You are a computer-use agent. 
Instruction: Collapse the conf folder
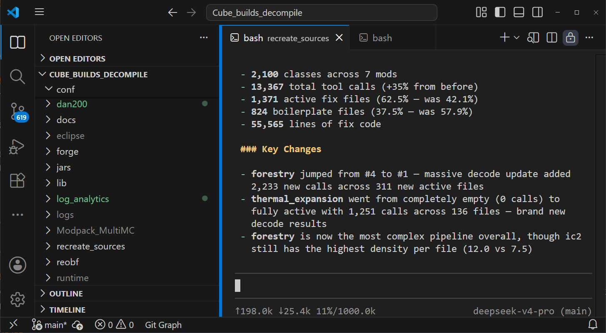(x=127, y=89)
